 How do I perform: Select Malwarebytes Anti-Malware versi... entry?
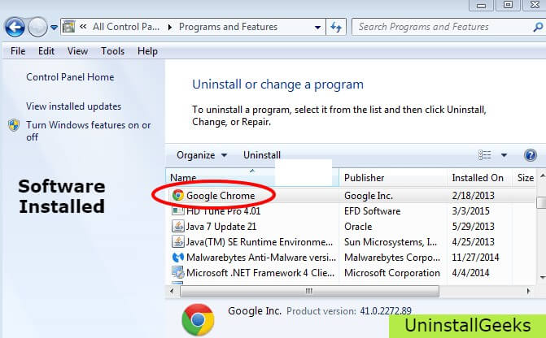point(261,258)
